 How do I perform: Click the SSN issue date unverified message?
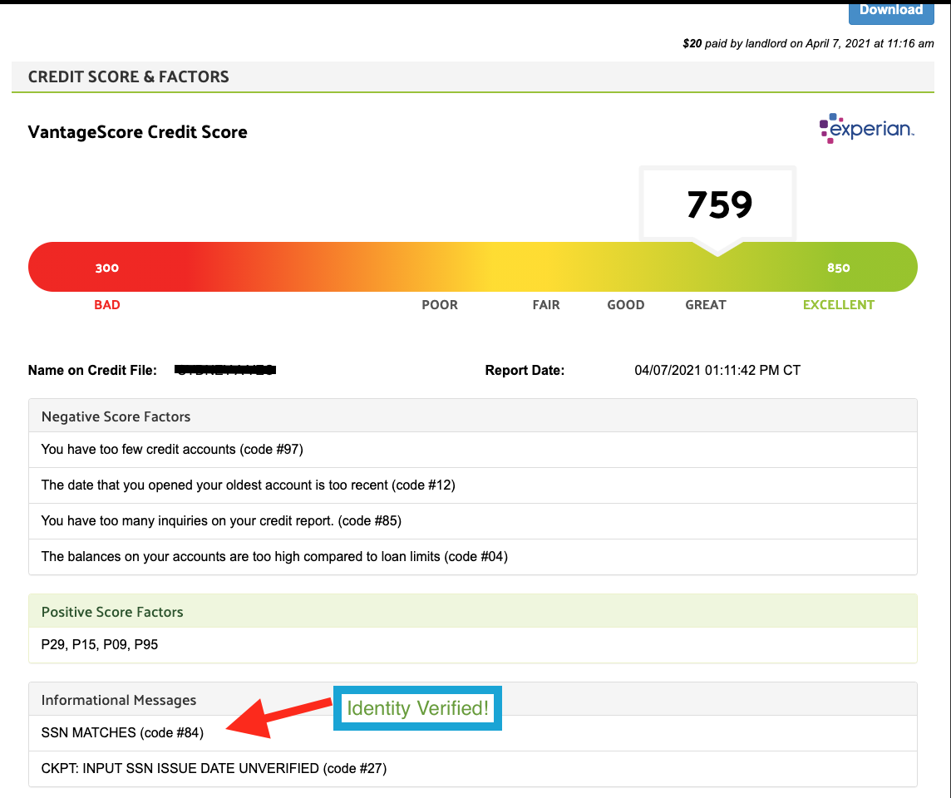214,769
